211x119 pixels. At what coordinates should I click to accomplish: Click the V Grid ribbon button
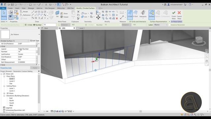136,14
